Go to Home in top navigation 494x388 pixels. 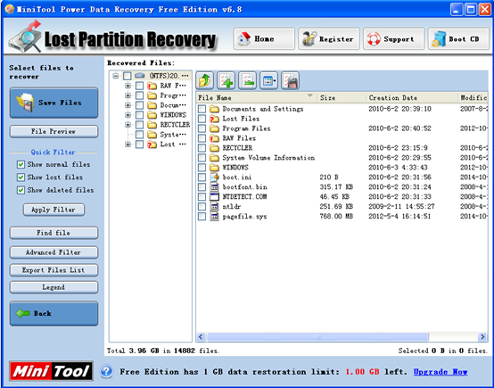(264, 38)
